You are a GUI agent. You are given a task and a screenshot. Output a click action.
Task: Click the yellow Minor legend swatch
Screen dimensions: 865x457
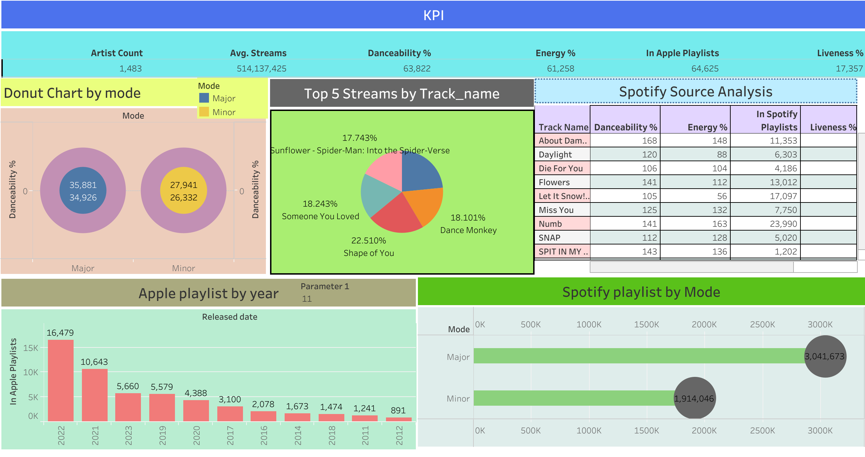[x=204, y=112]
